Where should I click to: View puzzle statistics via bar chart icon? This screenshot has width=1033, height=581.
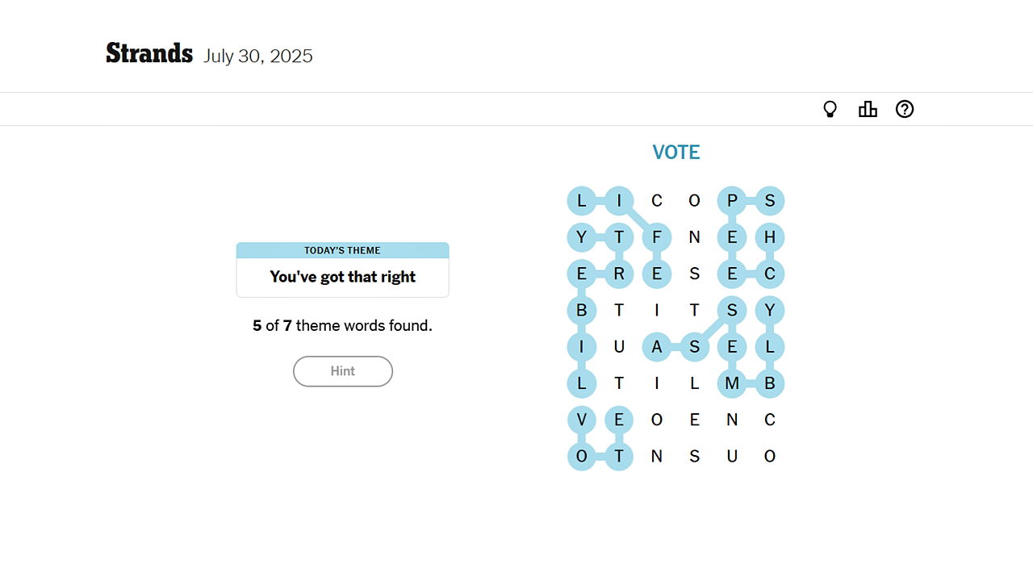pyautogui.click(x=868, y=108)
